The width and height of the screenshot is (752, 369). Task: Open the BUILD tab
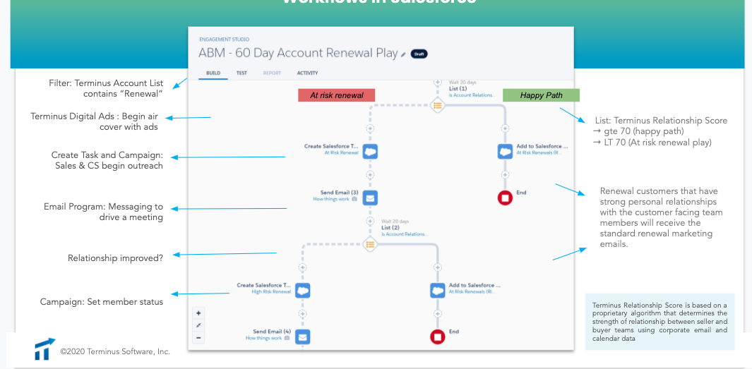(213, 73)
